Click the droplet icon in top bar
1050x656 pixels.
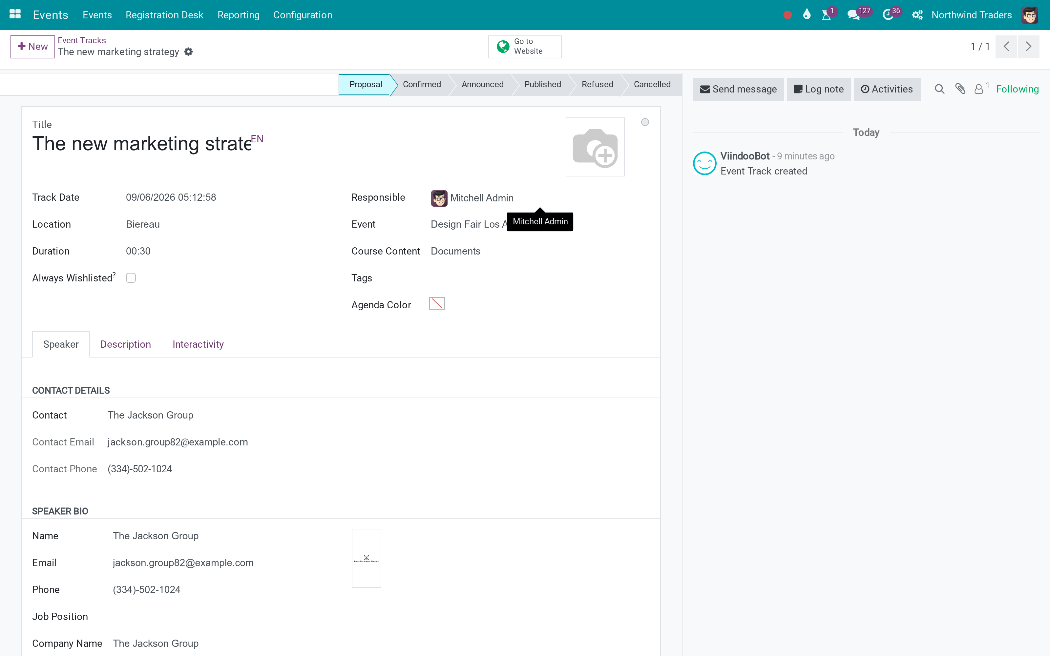pyautogui.click(x=807, y=15)
